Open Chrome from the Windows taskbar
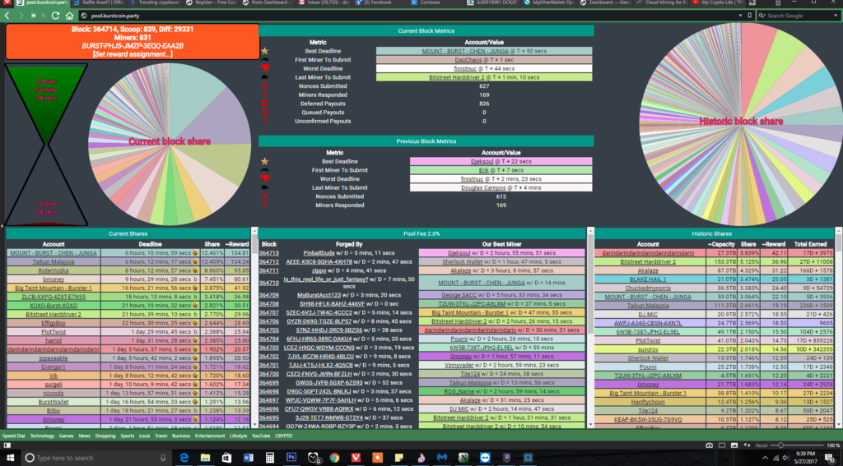 pos(334,457)
